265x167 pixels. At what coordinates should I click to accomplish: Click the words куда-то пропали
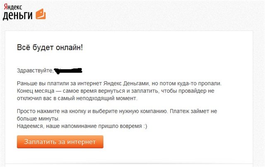pos(207,83)
